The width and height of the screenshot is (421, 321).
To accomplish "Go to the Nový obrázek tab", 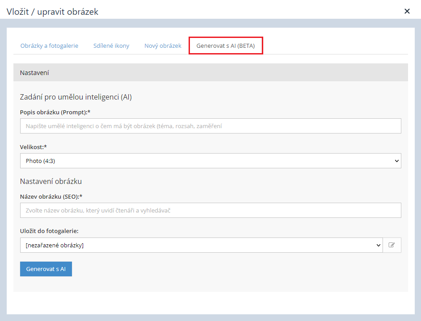I will pos(163,46).
